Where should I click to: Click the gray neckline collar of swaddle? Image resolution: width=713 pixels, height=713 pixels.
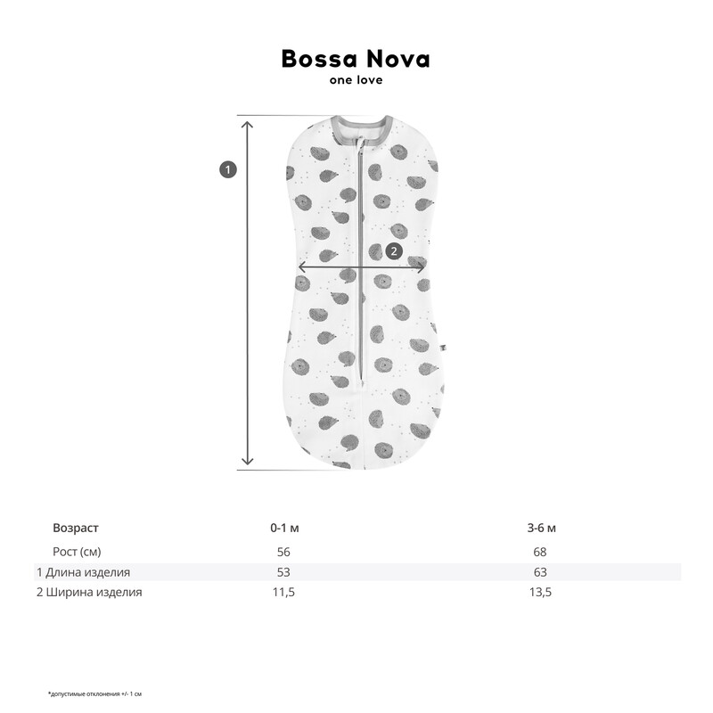coord(361,124)
